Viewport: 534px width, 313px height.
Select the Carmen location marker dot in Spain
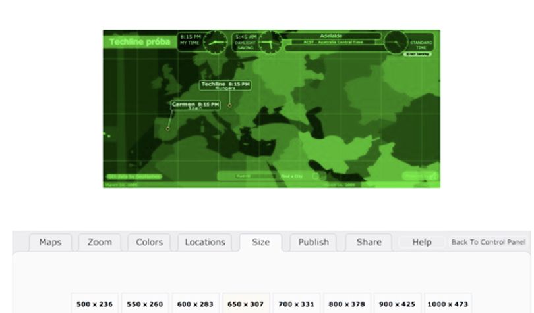tap(167, 128)
